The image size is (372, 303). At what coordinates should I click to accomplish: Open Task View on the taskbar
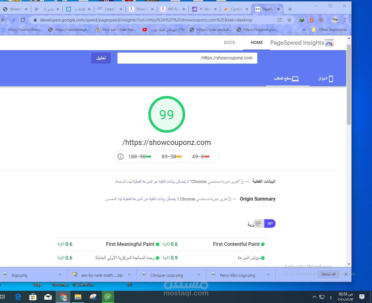(x=2, y=297)
